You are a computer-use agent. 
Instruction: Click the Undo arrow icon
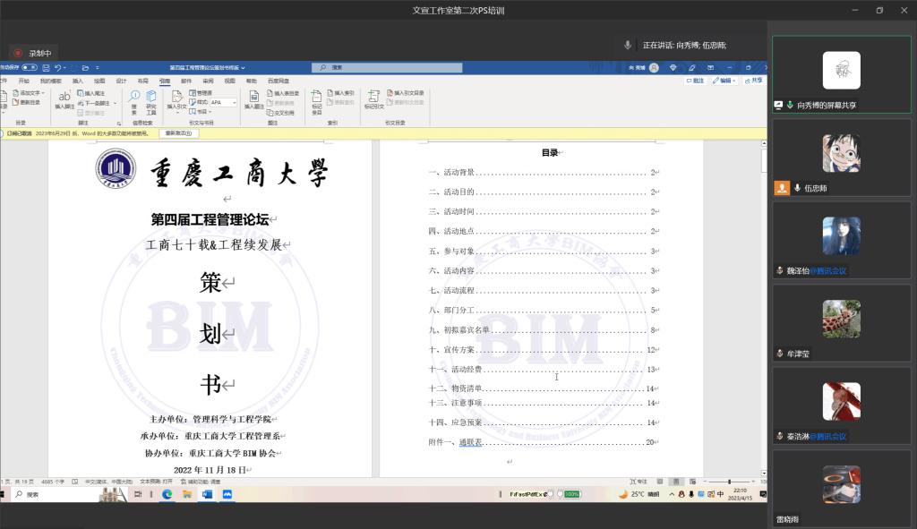point(57,68)
